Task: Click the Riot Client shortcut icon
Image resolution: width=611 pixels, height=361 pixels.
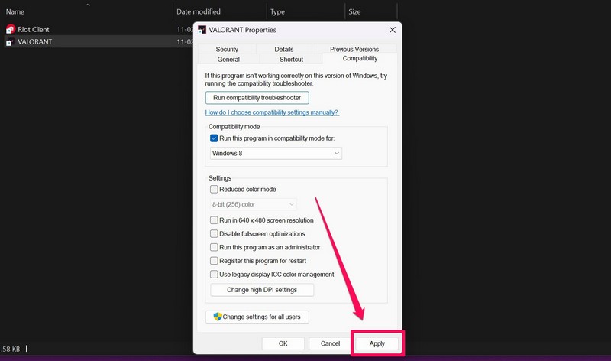Action: click(11, 29)
